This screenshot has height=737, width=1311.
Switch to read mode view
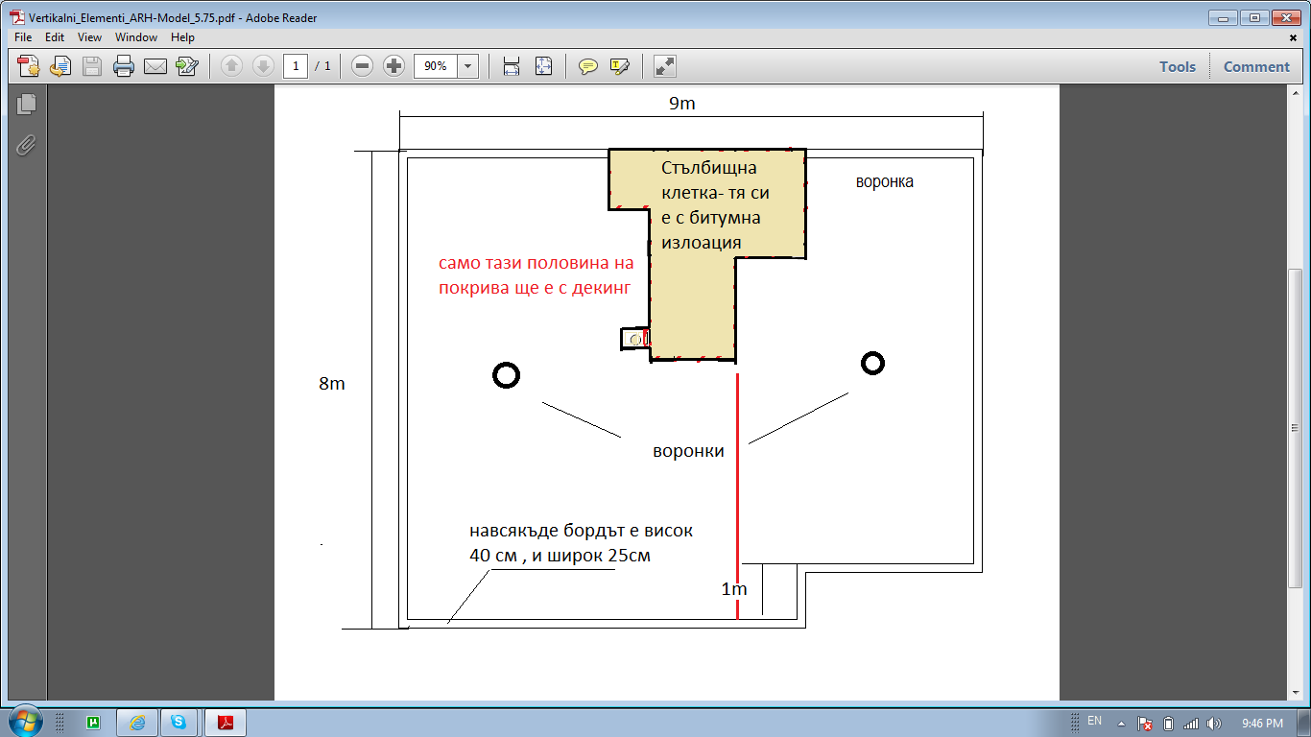click(664, 66)
